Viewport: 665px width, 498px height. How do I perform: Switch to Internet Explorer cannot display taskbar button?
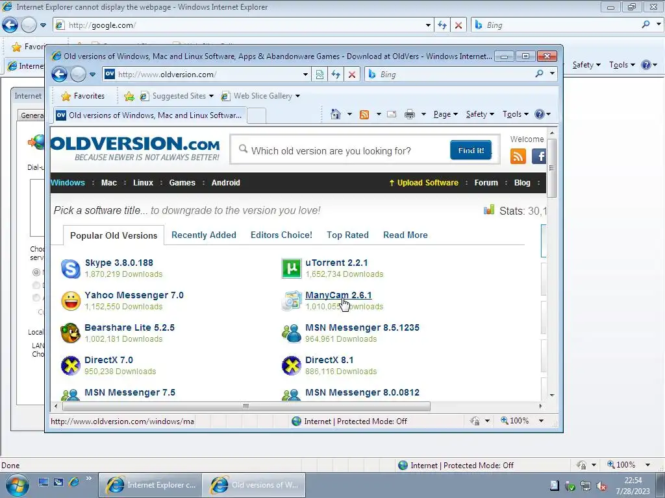150,485
